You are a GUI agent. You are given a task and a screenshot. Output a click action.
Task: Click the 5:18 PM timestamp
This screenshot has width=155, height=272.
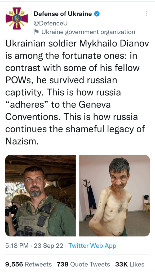coord(17,246)
